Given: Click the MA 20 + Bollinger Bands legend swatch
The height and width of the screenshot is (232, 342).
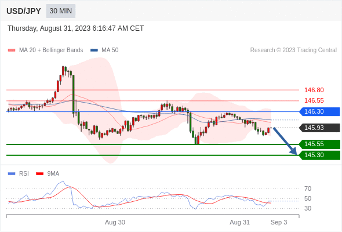Looking at the screenshot, I should 12,50.
